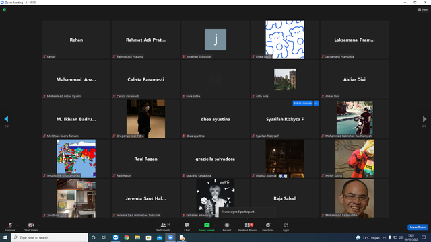Open audio options arrow next to Unmute
This screenshot has width=431, height=242.
click(x=18, y=225)
